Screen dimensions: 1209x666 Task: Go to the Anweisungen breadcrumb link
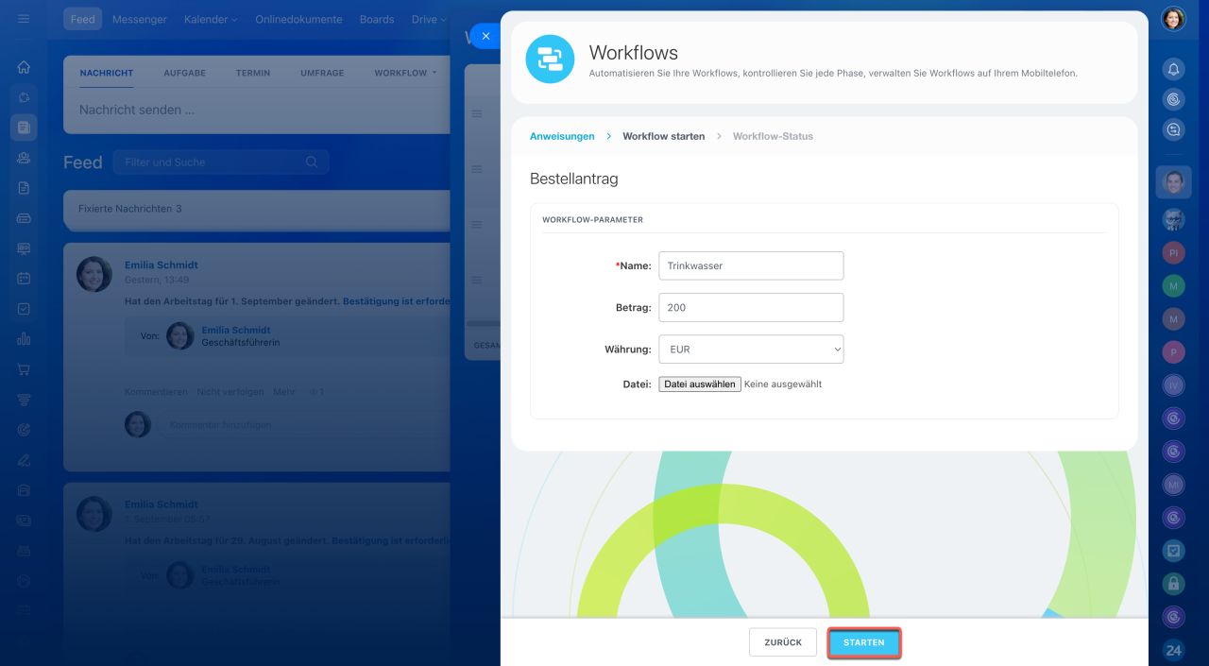pyautogui.click(x=562, y=136)
